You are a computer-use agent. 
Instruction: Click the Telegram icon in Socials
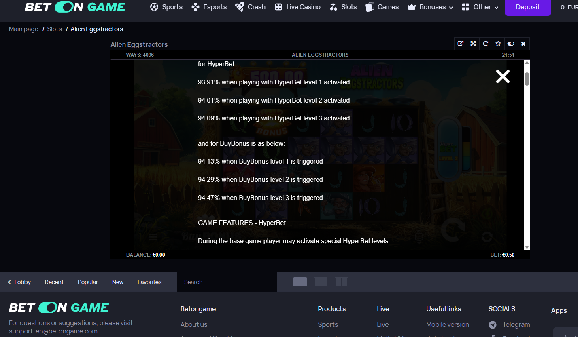coord(493,324)
